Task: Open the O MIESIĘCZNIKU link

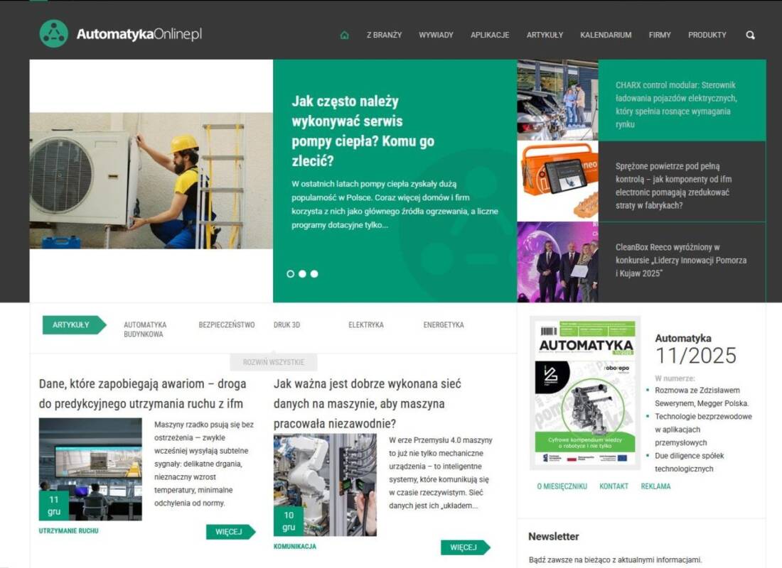Action: [562, 486]
